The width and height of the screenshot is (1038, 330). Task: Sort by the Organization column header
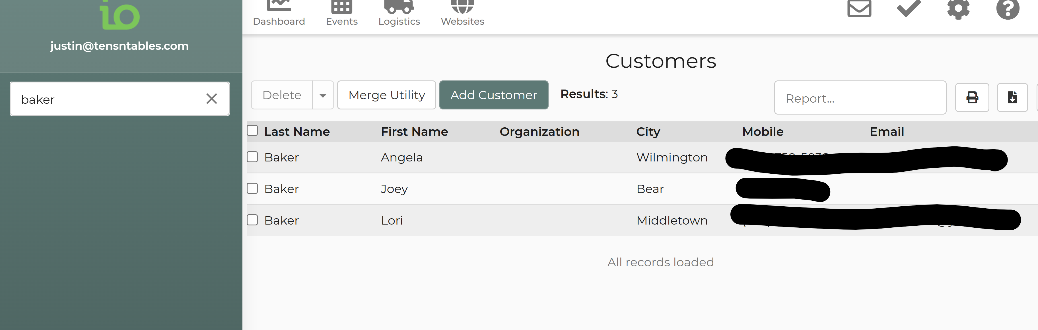click(x=539, y=132)
